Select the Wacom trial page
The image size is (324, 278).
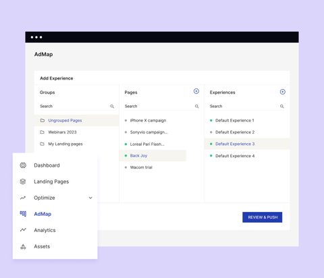141,167
